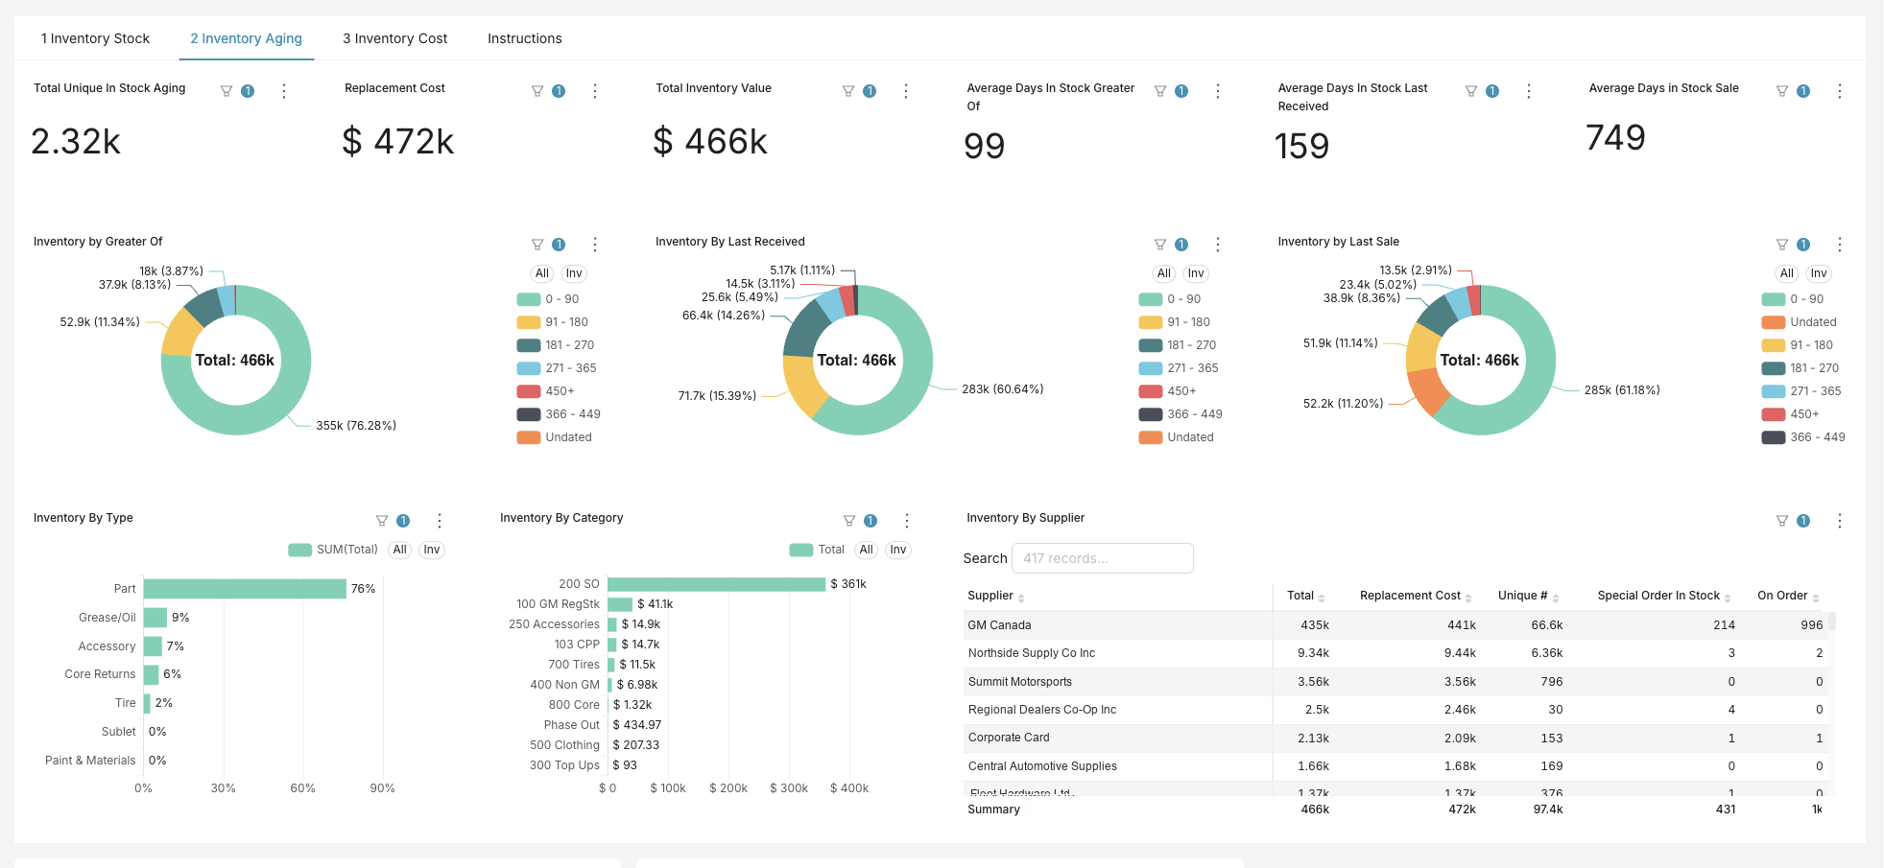Select Regional Dealers Co-Op Inc row
1884x868 pixels.
[1396, 710]
